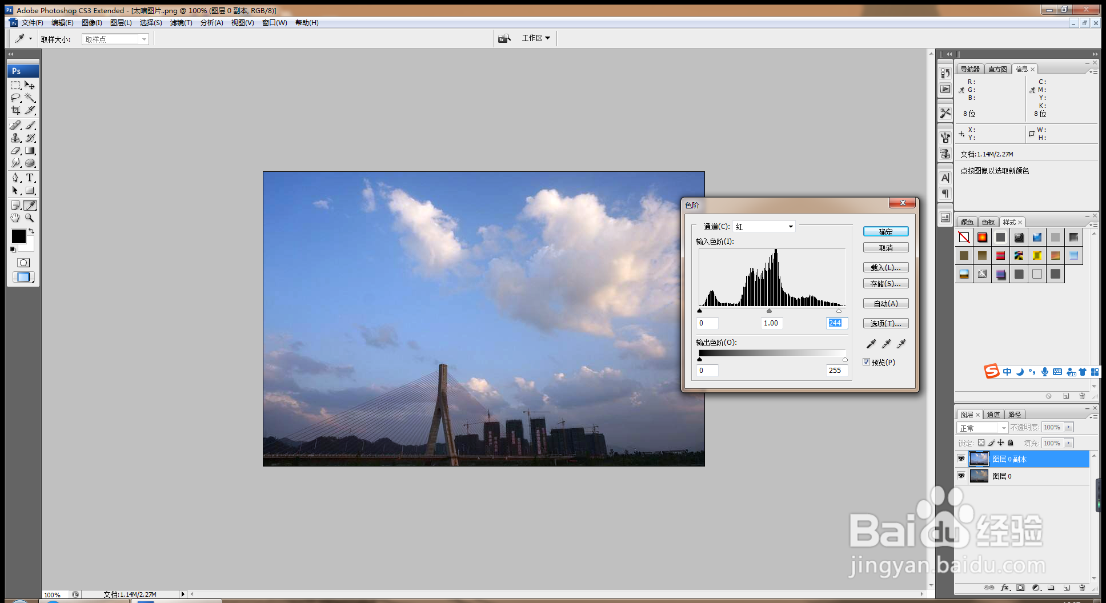Toggle Quick Mask mode button
Viewport: 1106px width, 603px height.
(x=23, y=263)
